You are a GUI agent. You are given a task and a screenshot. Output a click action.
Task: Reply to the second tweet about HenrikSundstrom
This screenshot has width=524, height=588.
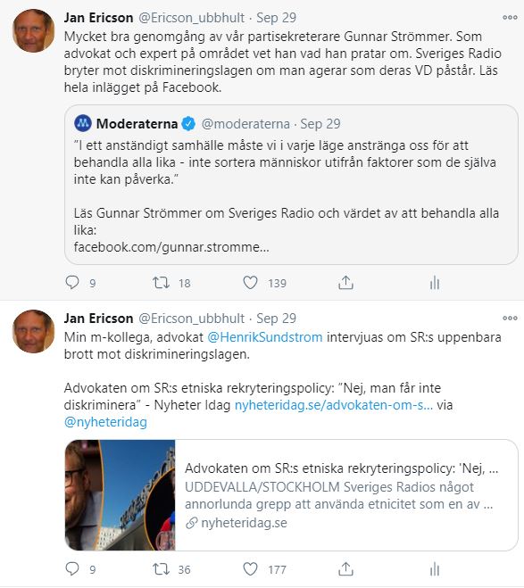[x=72, y=569]
